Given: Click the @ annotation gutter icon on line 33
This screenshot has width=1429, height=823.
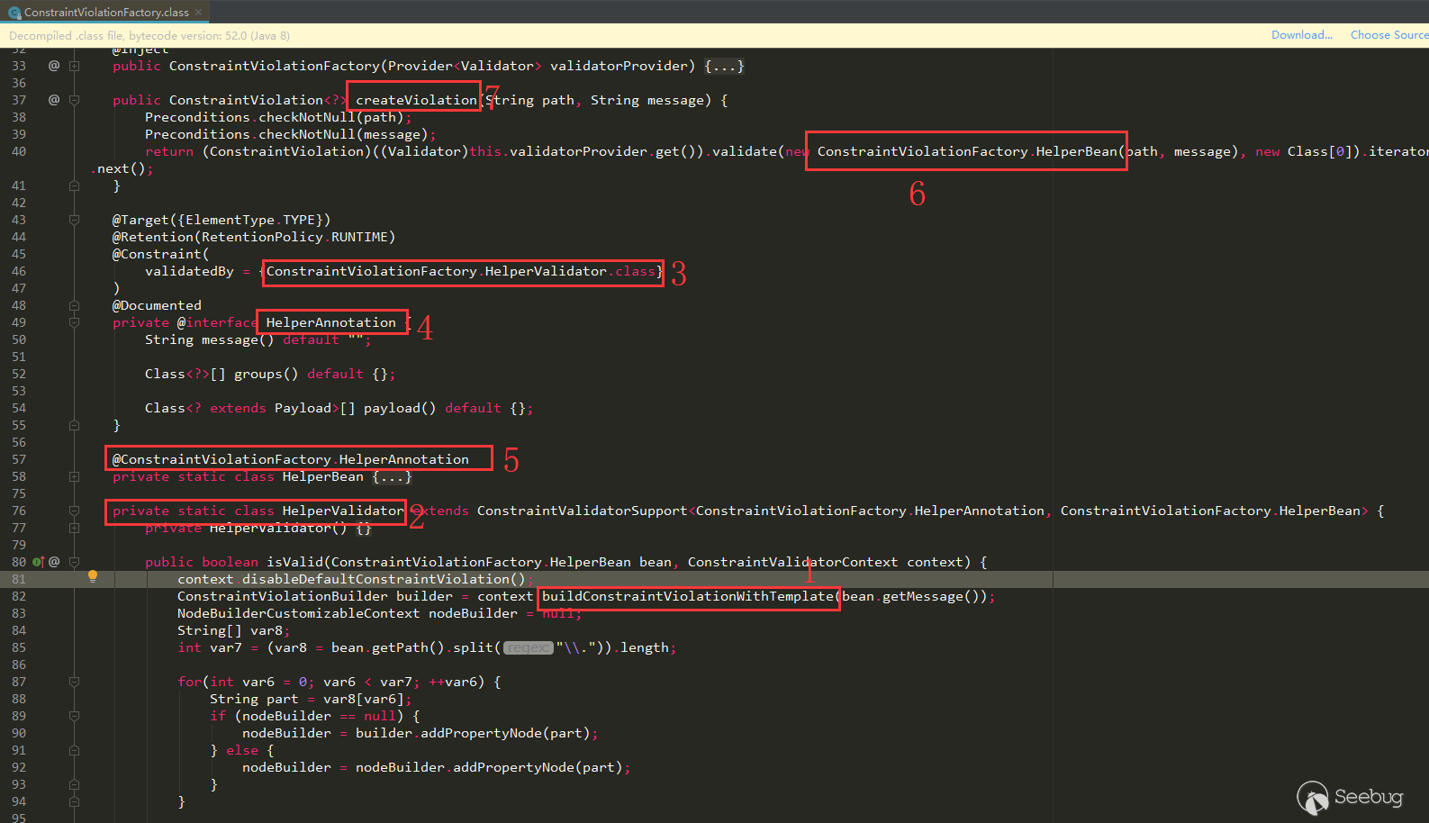Looking at the screenshot, I should [x=54, y=66].
